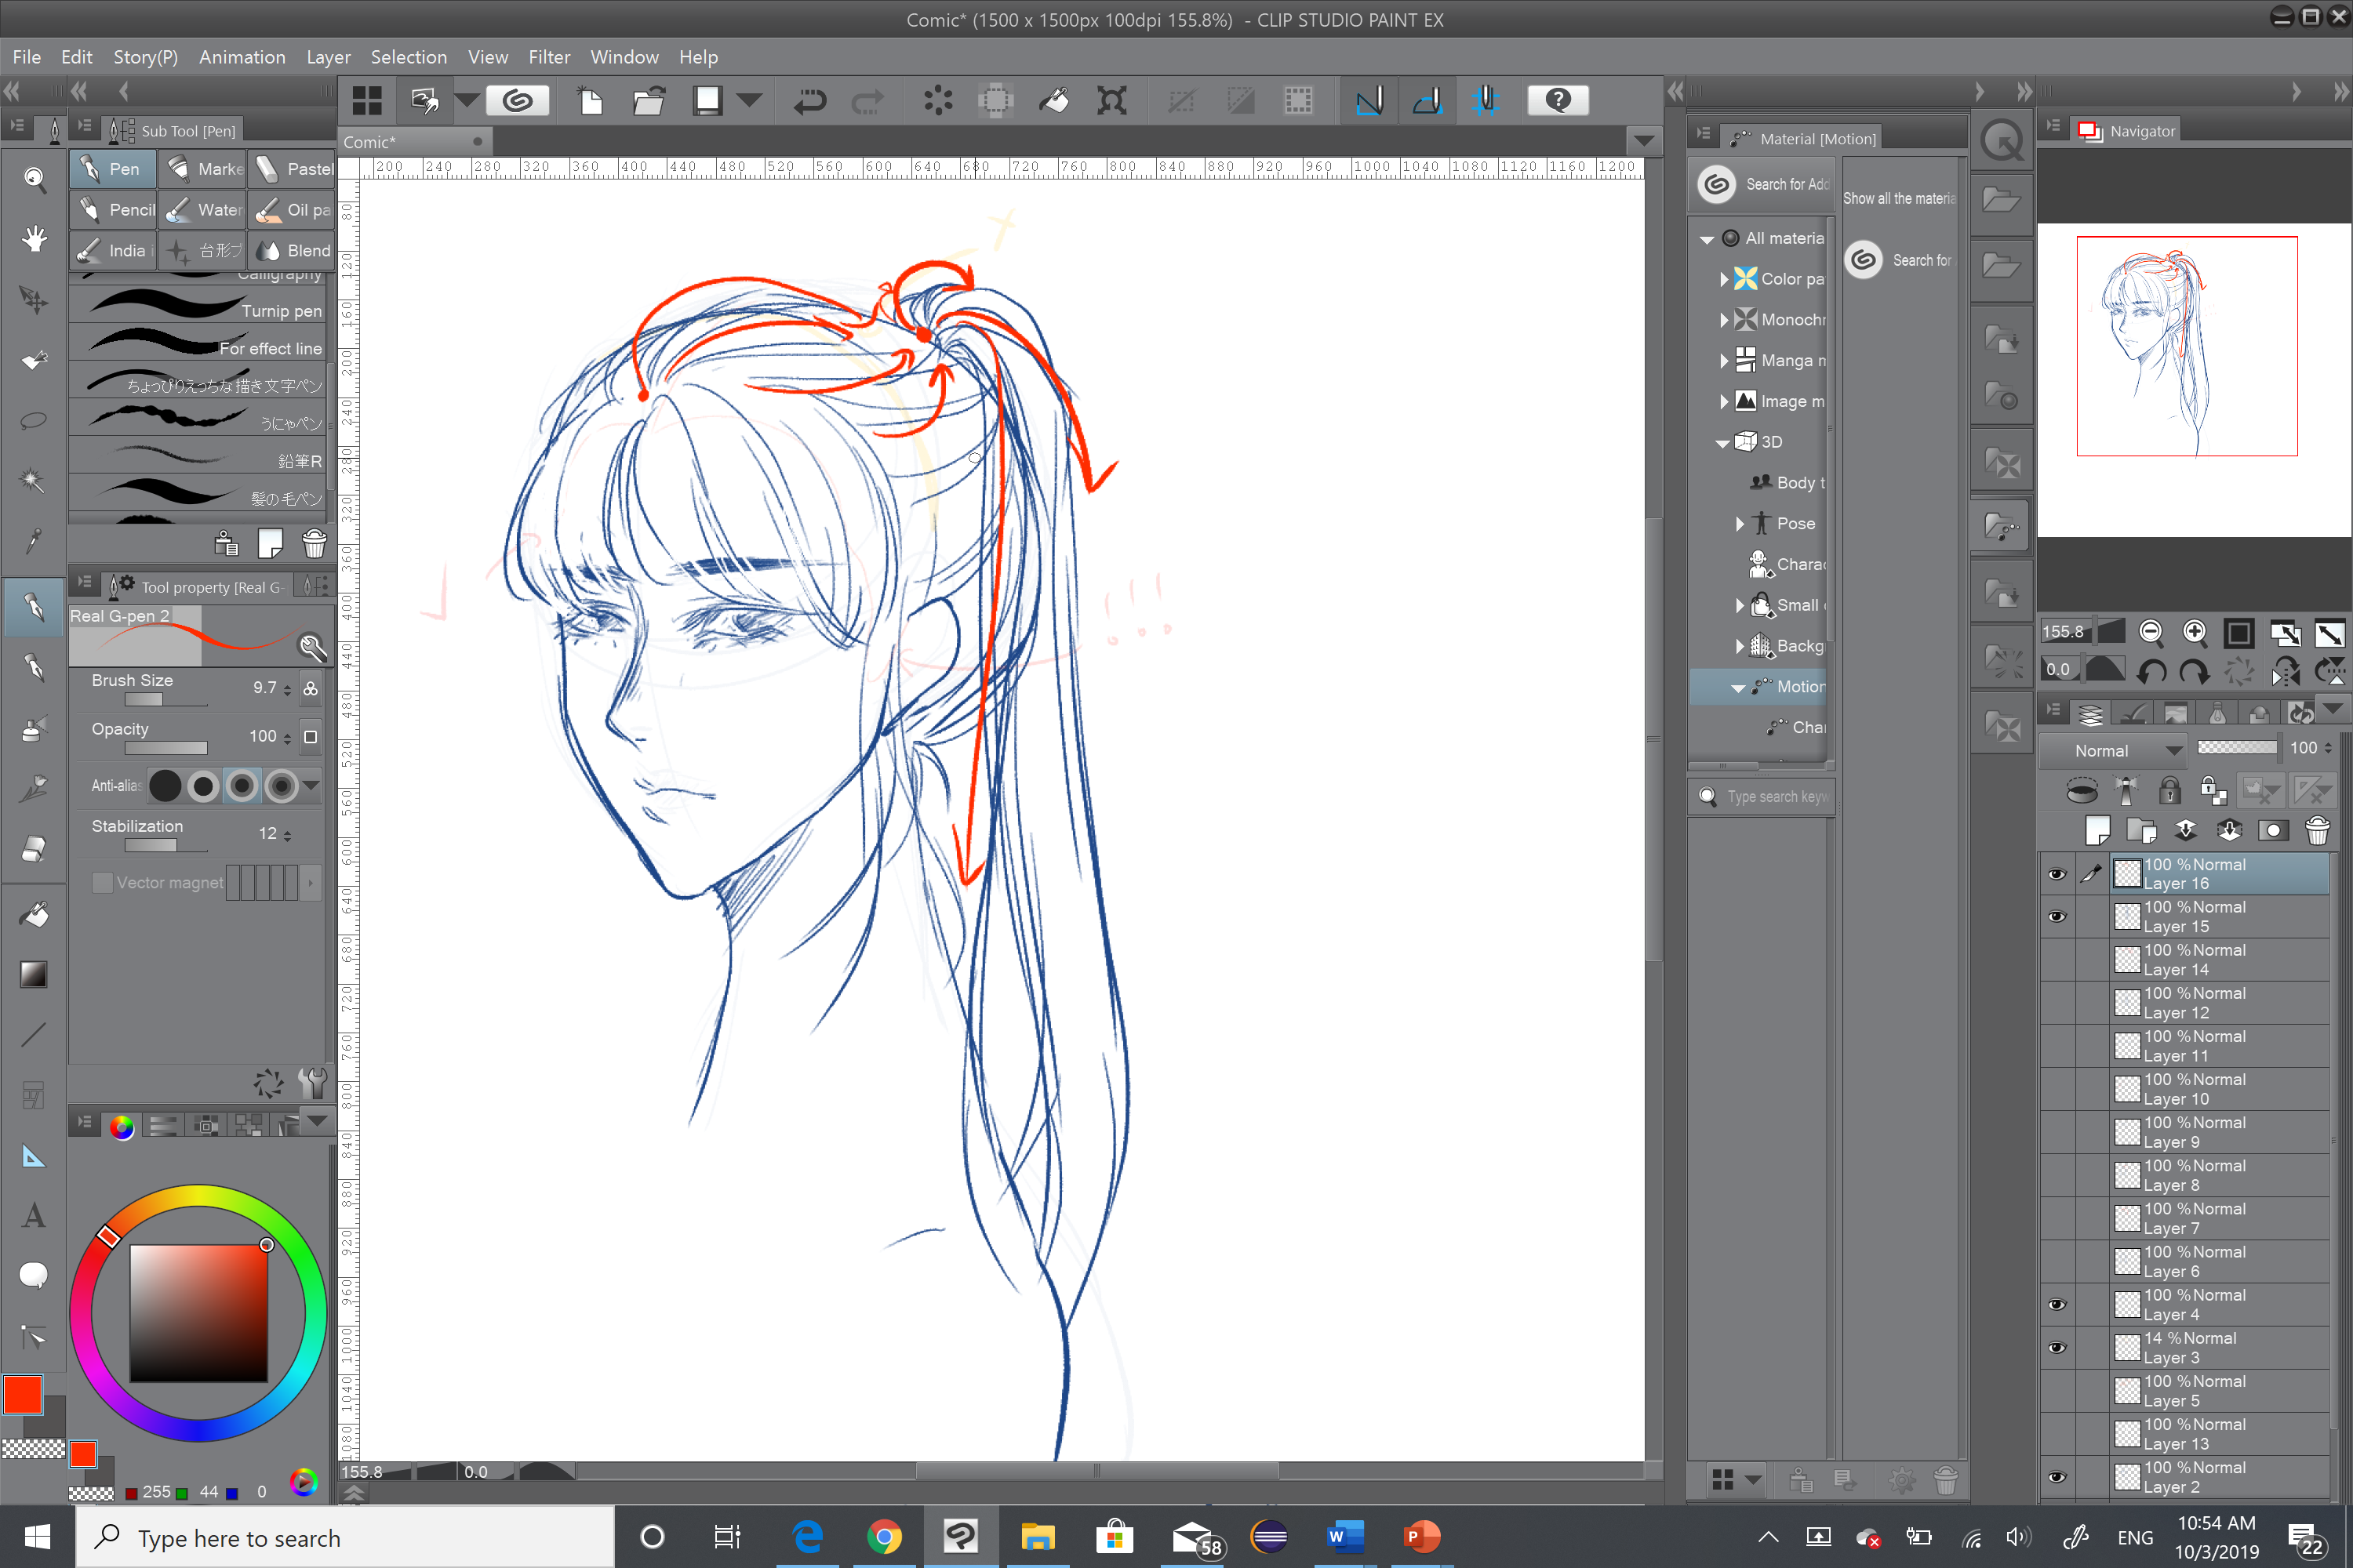
Task: Collapse the 3D material folder
Action: point(1722,443)
